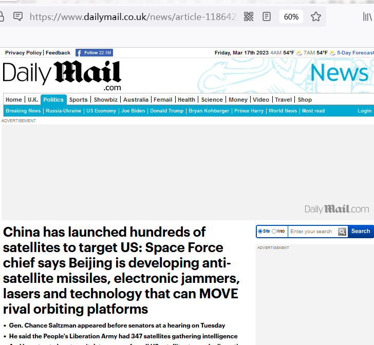The height and width of the screenshot is (345, 374).
Task: Open the Femail nav tab
Action: click(x=163, y=100)
